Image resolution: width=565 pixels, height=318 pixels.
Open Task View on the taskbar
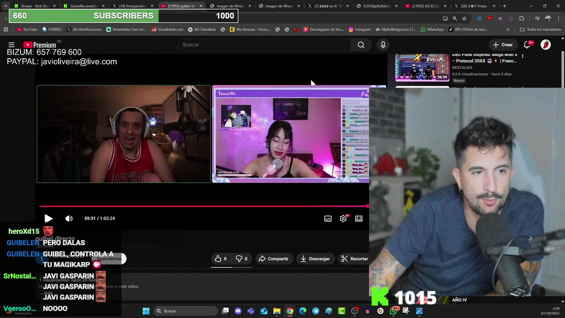225,311
